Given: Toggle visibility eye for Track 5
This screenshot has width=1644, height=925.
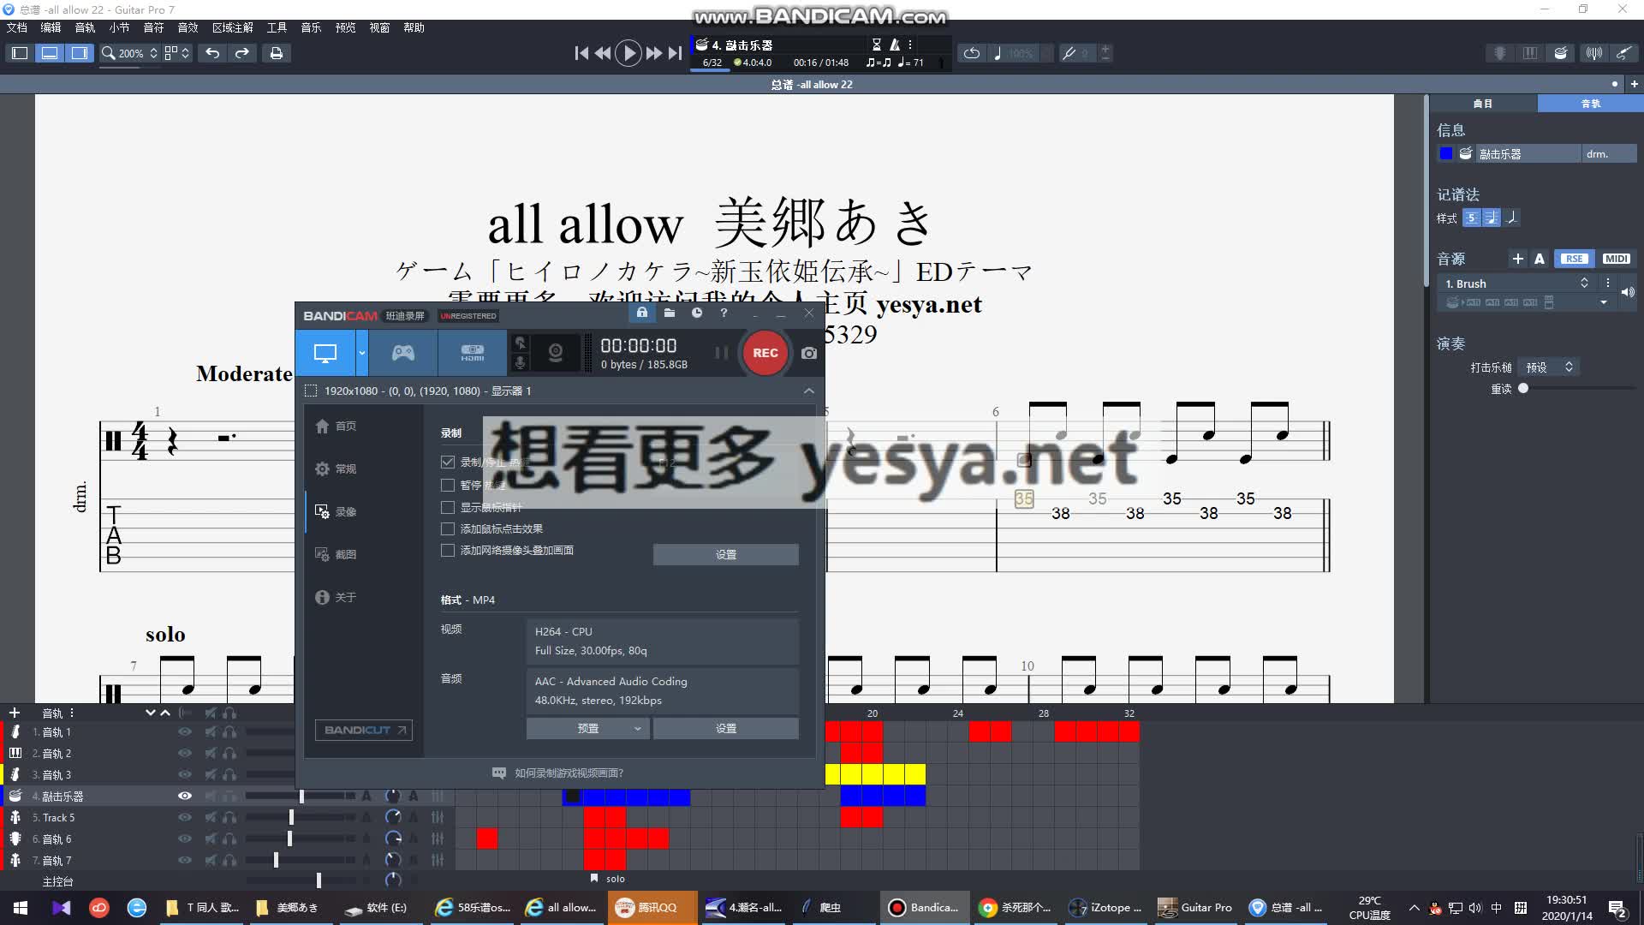Looking at the screenshot, I should [184, 817].
